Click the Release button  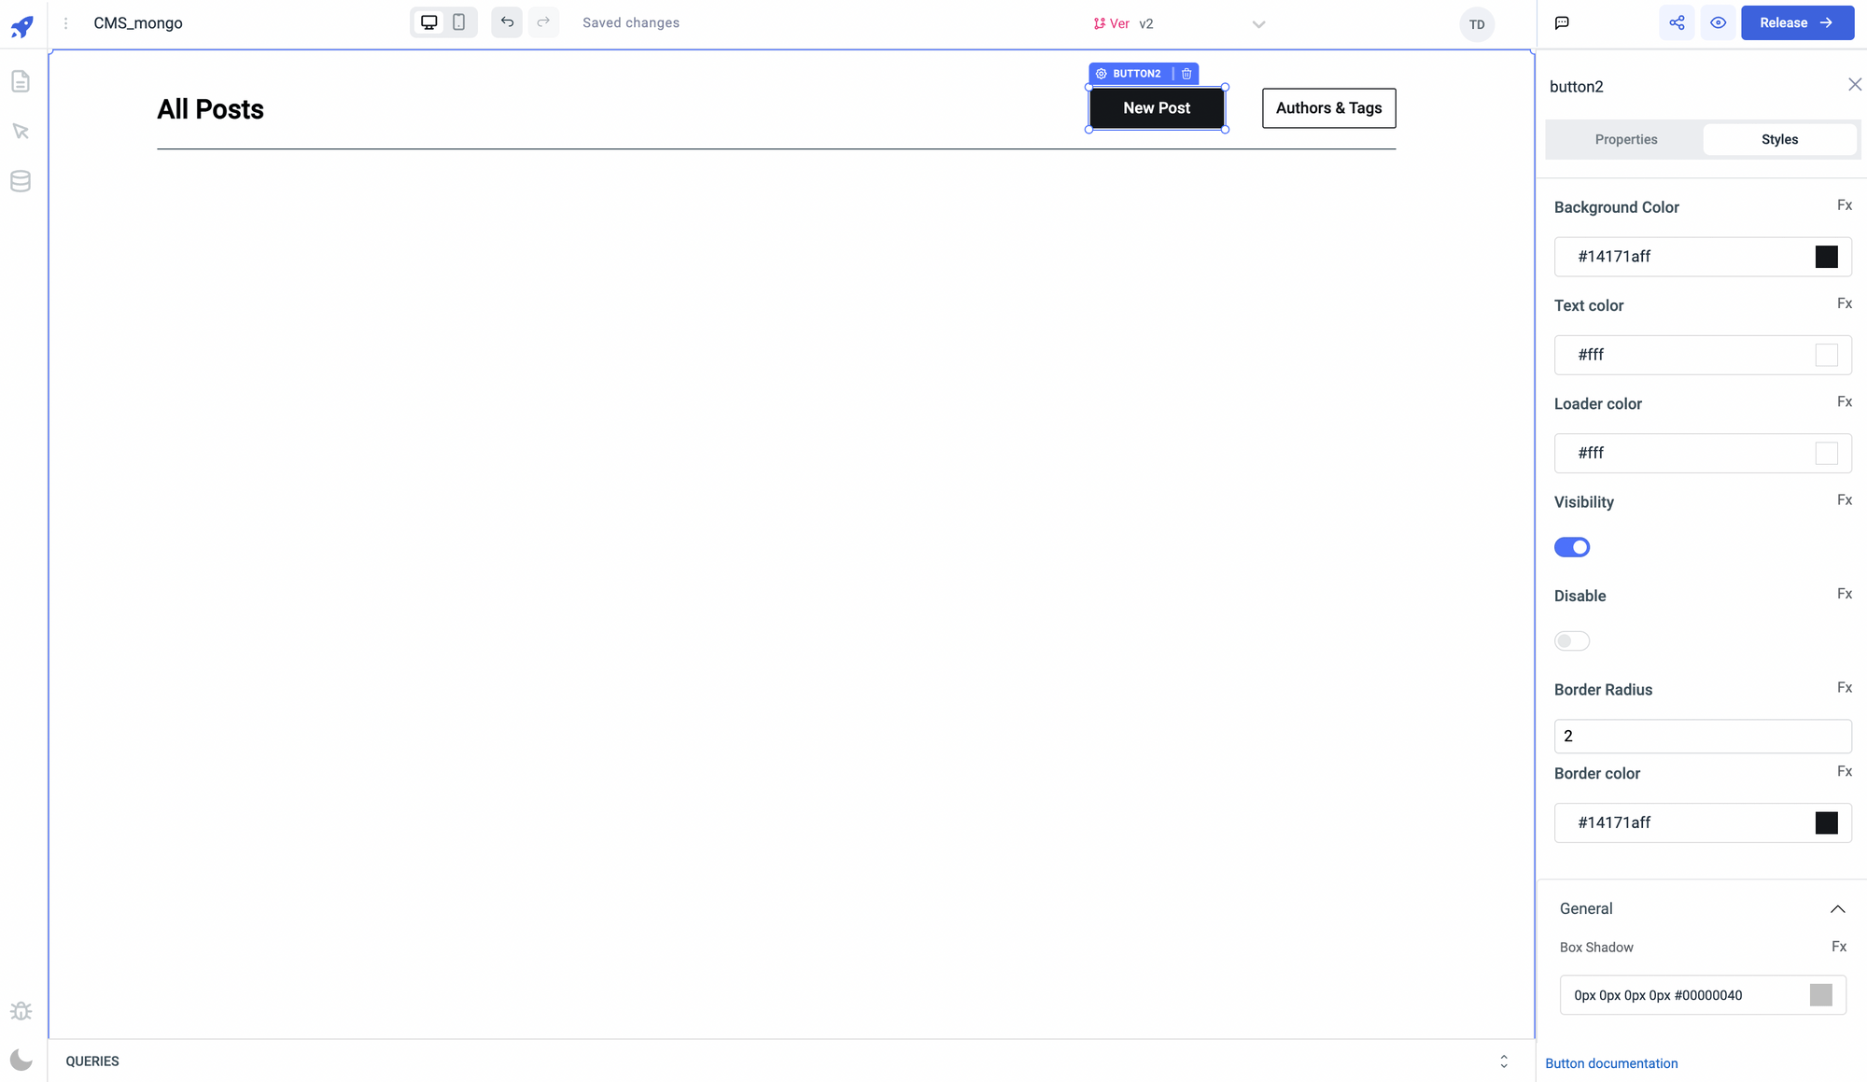[x=1797, y=23]
